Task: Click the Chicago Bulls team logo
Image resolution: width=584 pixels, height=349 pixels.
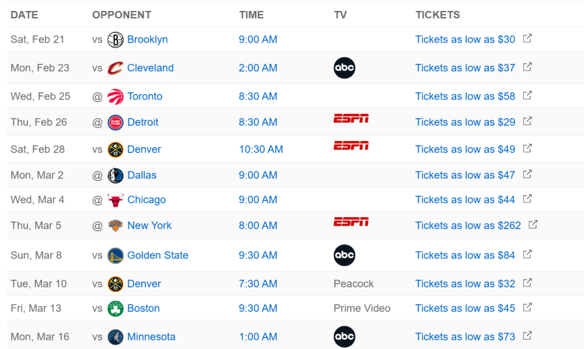Action: tap(115, 199)
